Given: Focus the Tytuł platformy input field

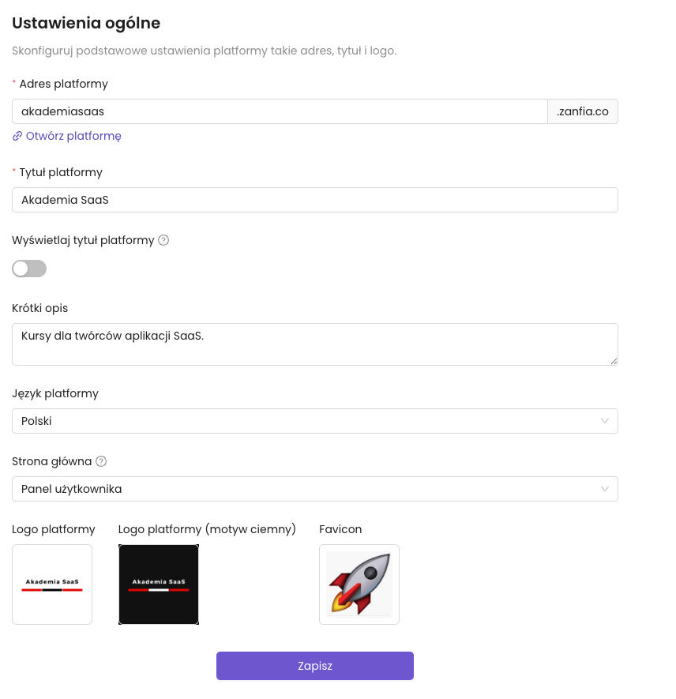Looking at the screenshot, I should pyautogui.click(x=314, y=200).
